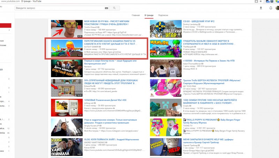This screenshot has height=158, width=279.
Task: Open the 3D РУЧКА video thumbnail
Action: (x=67, y=29)
